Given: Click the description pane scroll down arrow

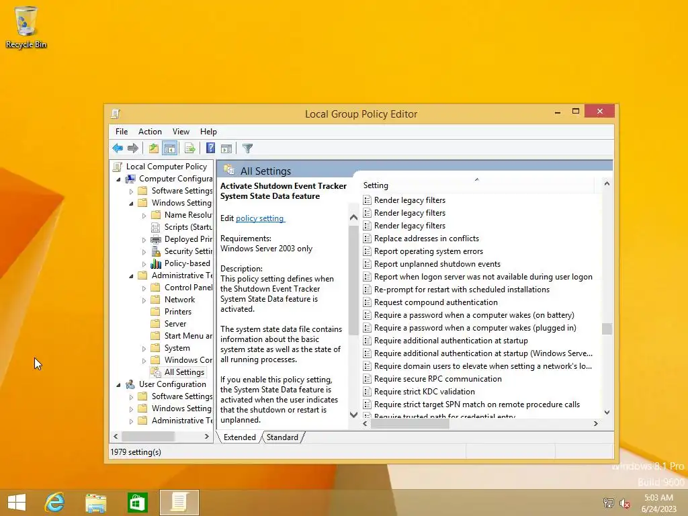Looking at the screenshot, I should 353,415.
